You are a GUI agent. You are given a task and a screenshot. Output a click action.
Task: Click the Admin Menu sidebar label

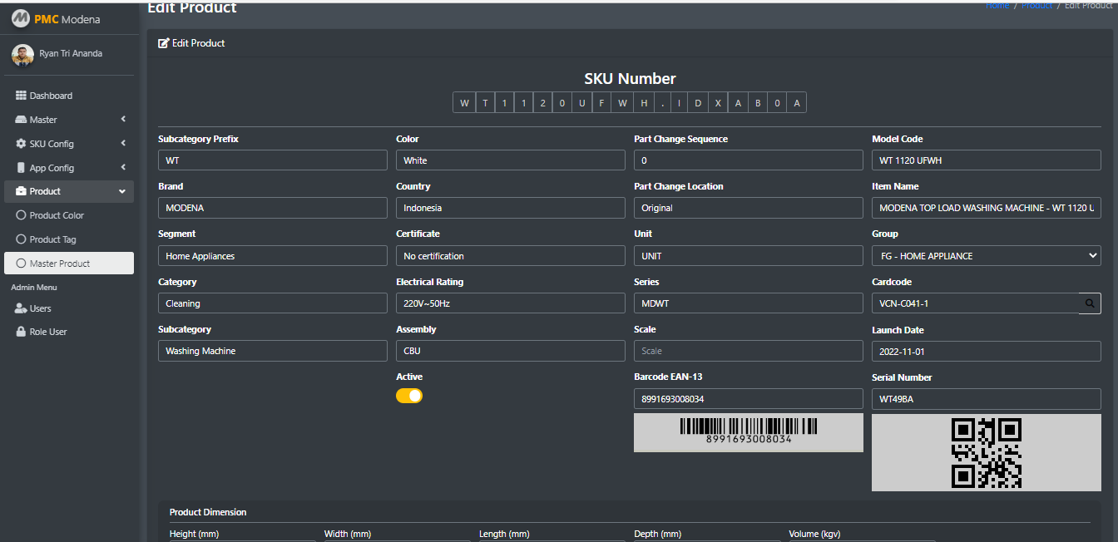pyautogui.click(x=34, y=287)
